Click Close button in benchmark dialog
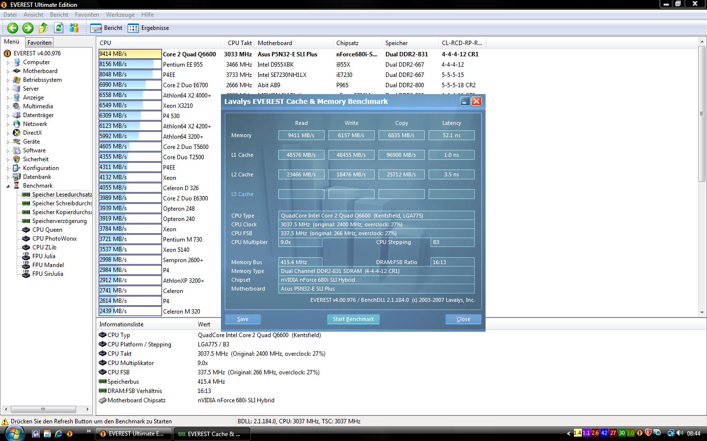 click(x=463, y=319)
